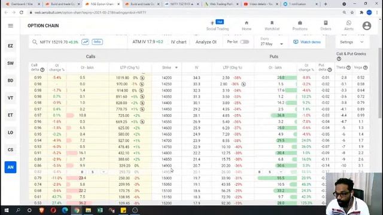The height and width of the screenshot is (215, 383).
Task: Click the NIFTY chart icon button
Action: (x=85, y=42)
